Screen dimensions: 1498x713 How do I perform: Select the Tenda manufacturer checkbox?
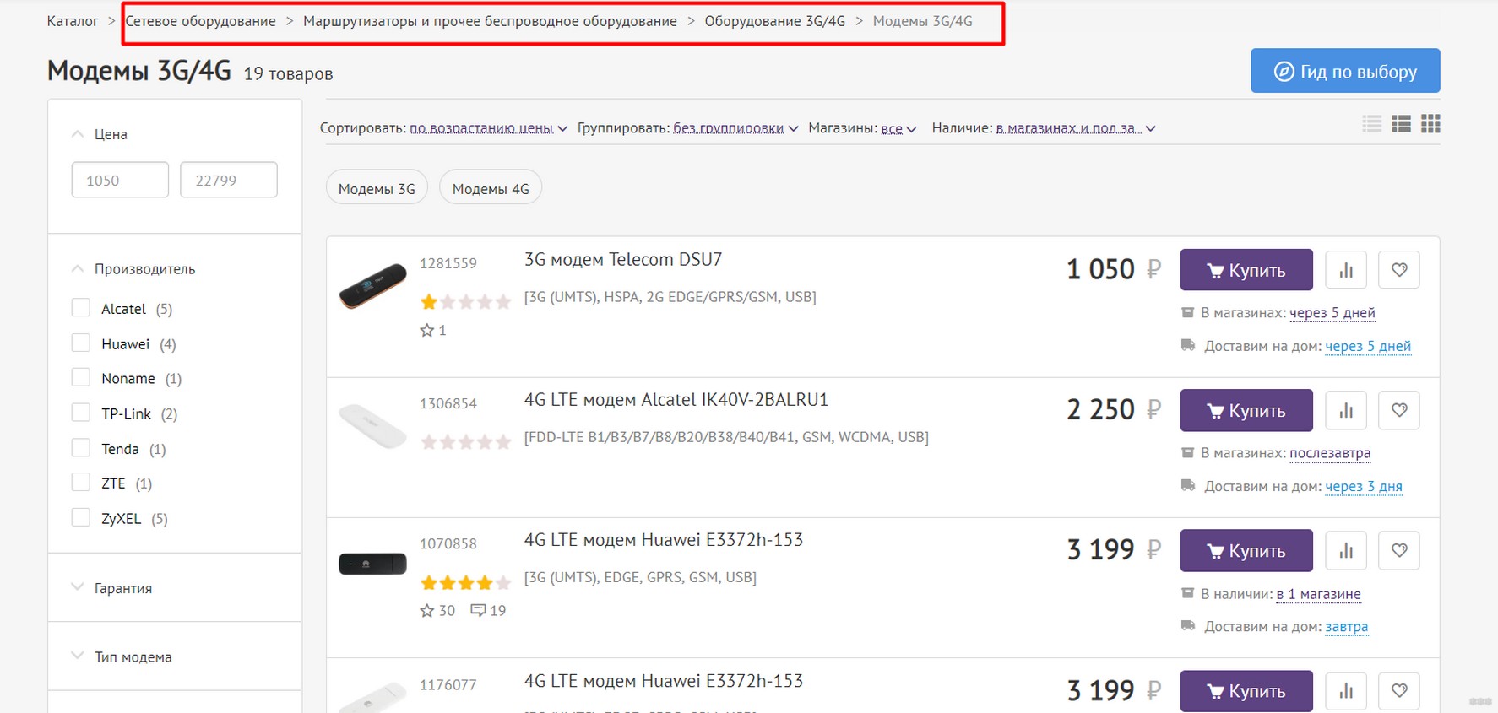(x=81, y=447)
